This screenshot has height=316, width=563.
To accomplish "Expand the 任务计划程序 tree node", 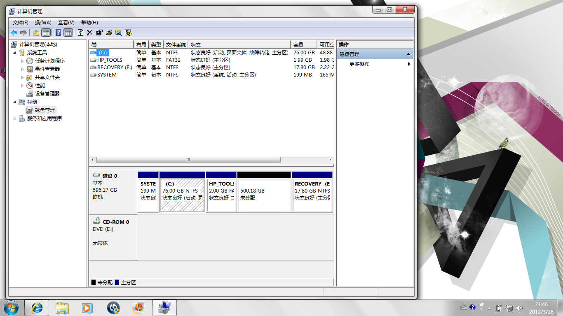I will click(x=23, y=61).
